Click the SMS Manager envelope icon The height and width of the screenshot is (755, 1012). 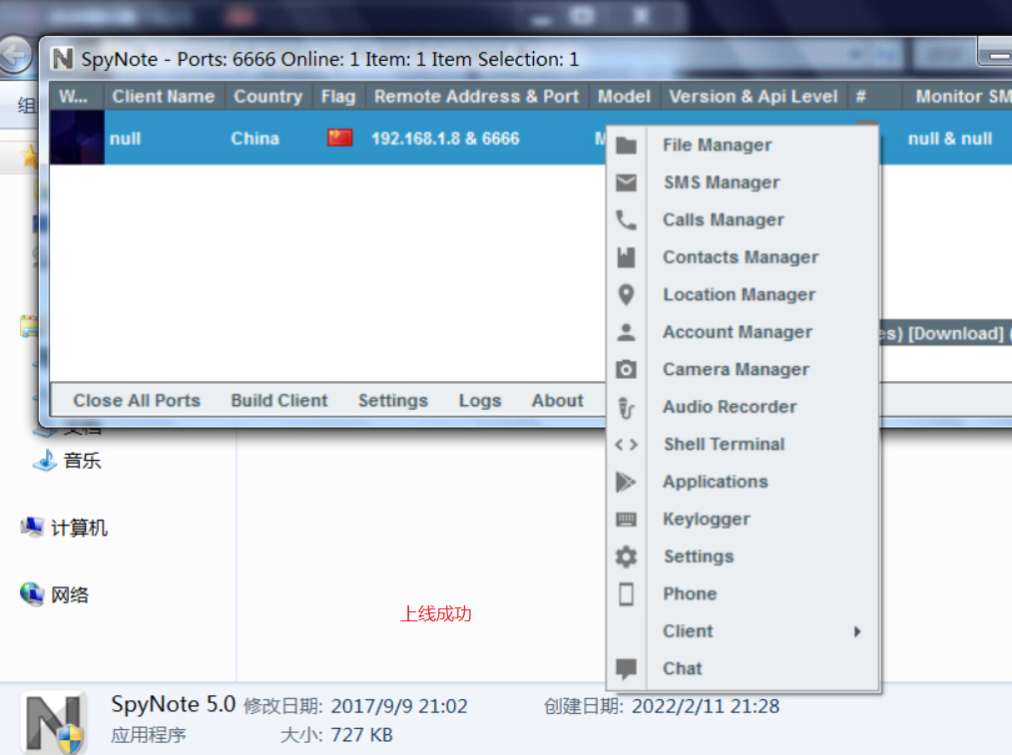[626, 184]
